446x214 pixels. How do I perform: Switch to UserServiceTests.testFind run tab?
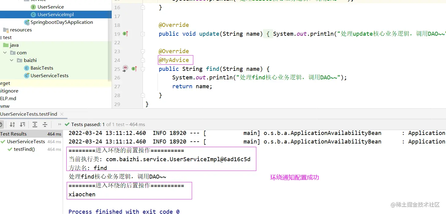28,114
